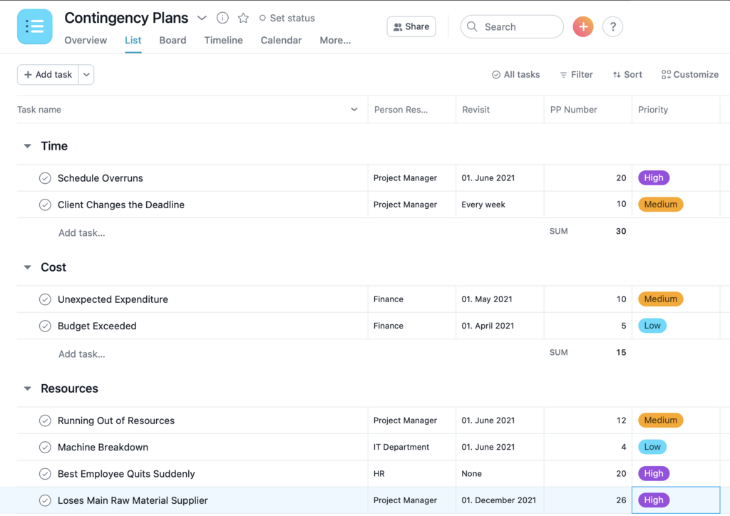
Task: Mark Machine Breakdown task complete
Action: [45, 448]
